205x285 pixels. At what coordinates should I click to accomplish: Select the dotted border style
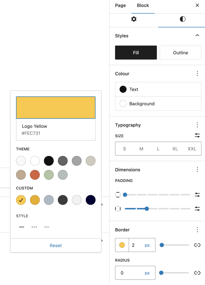click(x=47, y=227)
